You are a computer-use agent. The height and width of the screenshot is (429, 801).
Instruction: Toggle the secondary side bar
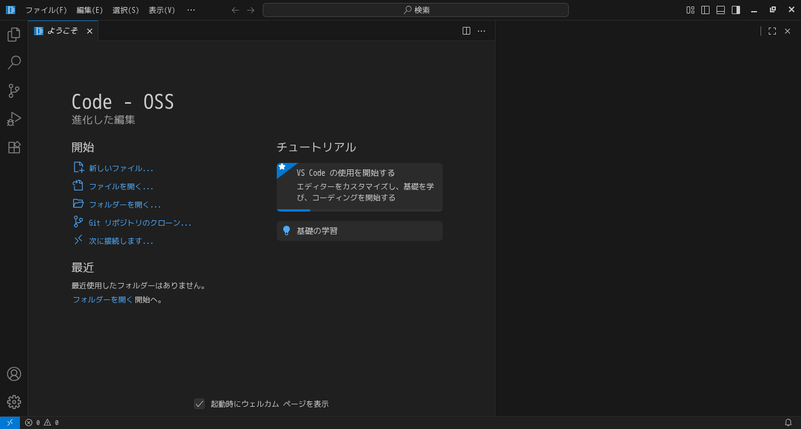pyautogui.click(x=736, y=10)
